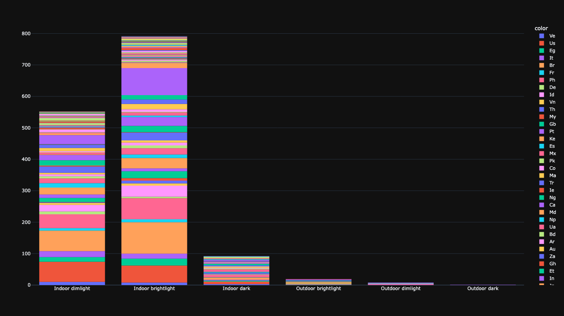This screenshot has height=316, width=564.
Task: Click the bottom red segment in Indoor dimlight
Action: 72,272
